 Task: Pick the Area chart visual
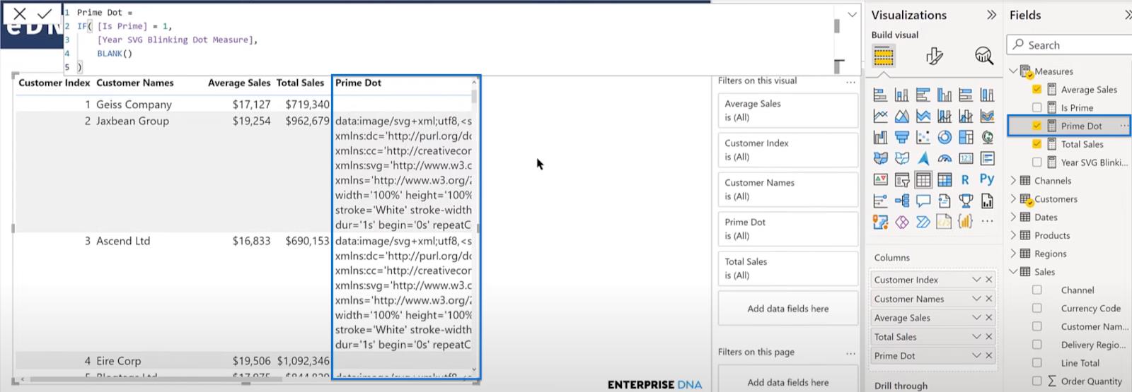point(901,116)
